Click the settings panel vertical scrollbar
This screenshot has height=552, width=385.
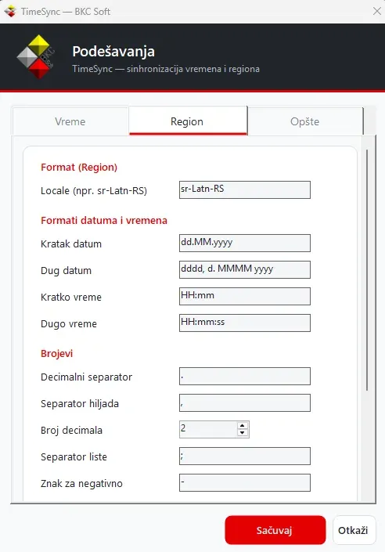pos(367,270)
